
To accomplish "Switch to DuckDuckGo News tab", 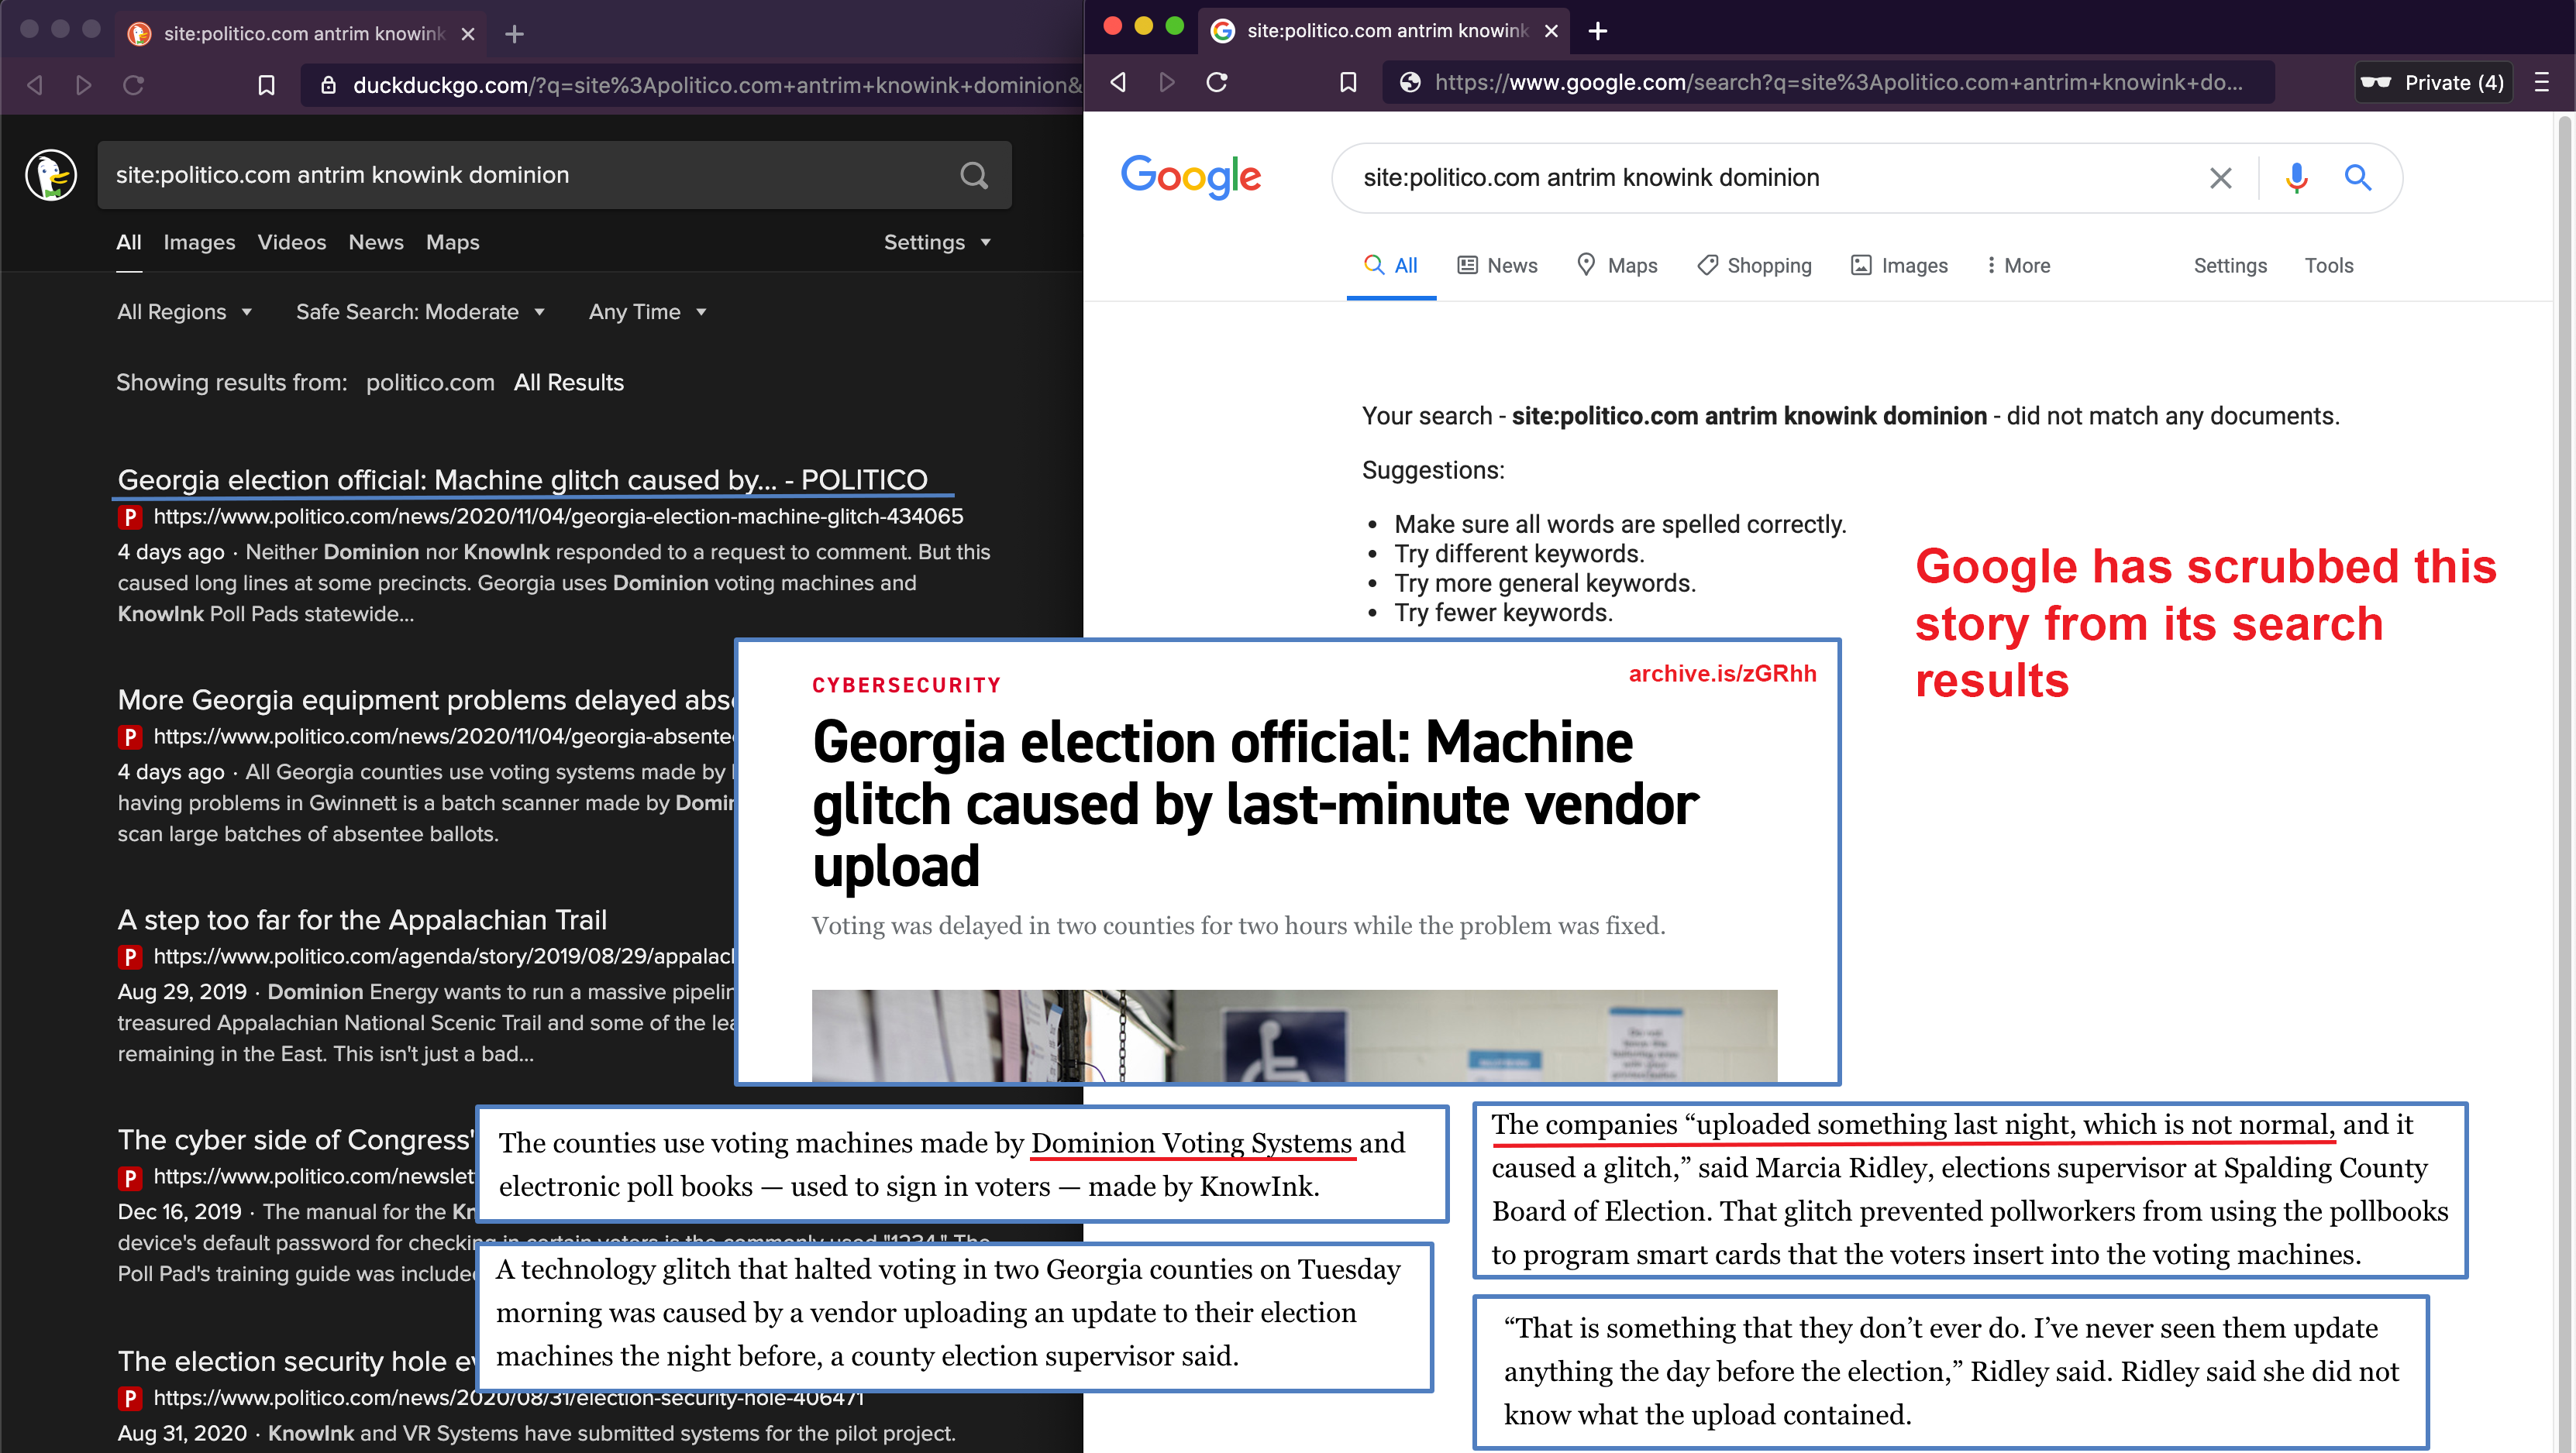I will pyautogui.click(x=376, y=242).
